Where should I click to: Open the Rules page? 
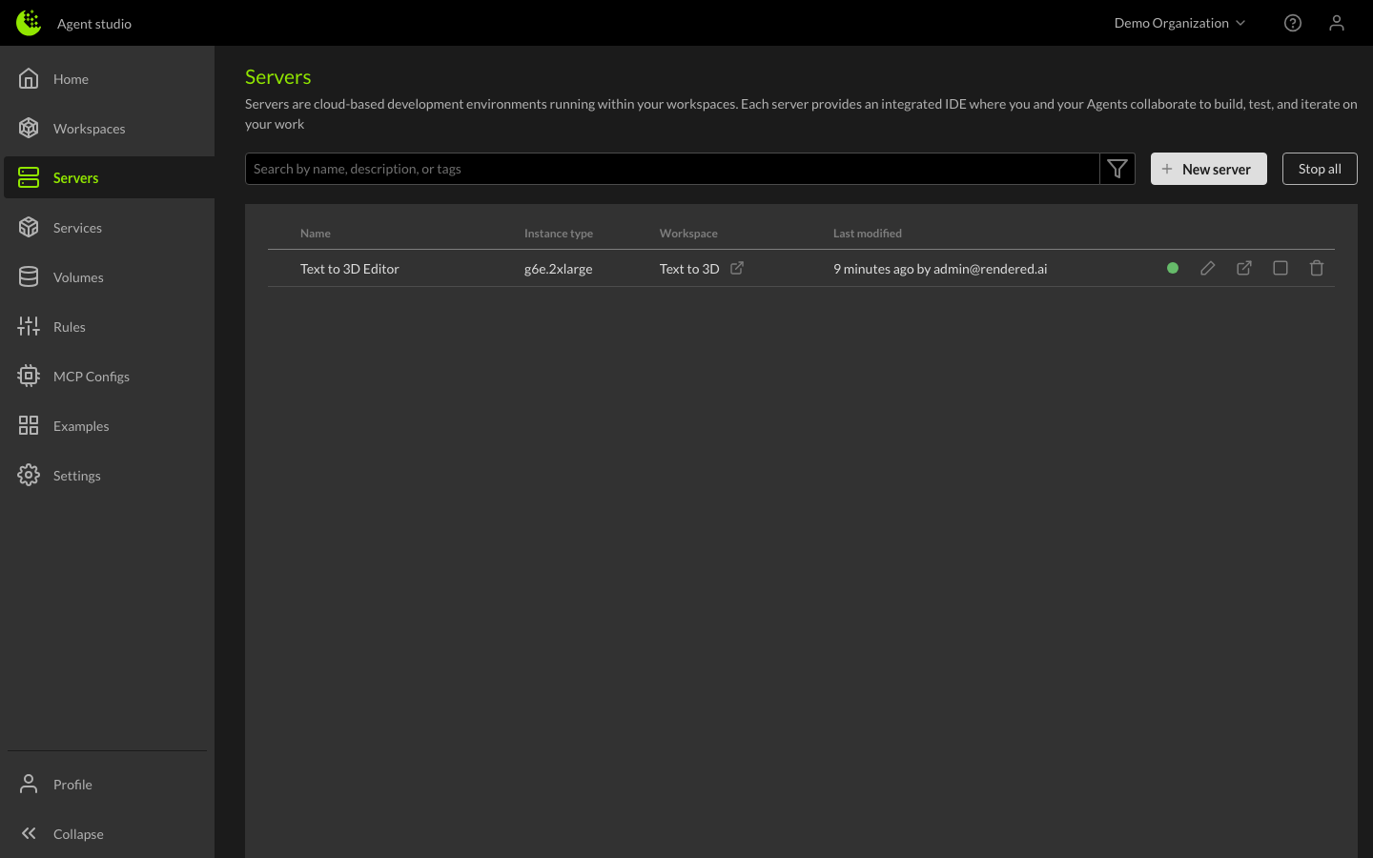pyautogui.click(x=69, y=327)
